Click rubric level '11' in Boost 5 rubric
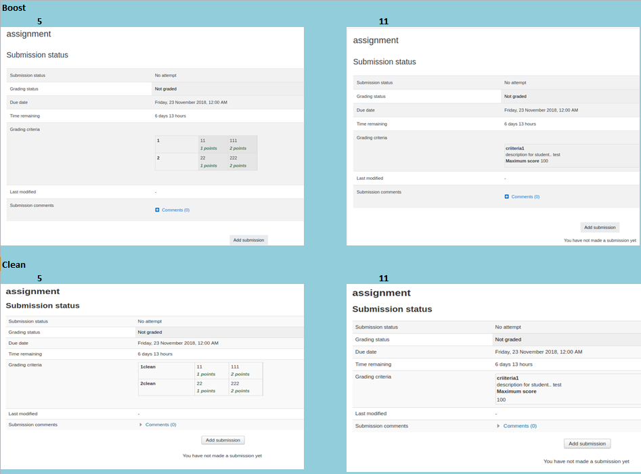This screenshot has height=474, width=641. [x=213, y=144]
